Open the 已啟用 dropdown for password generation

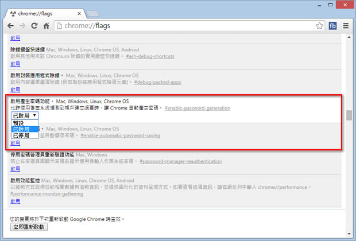[x=25, y=116]
